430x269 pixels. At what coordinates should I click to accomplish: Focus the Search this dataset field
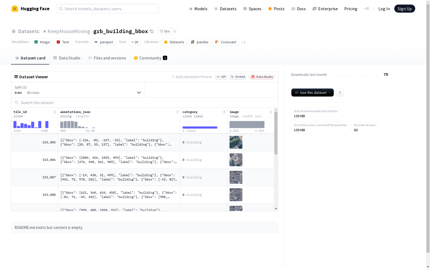(x=145, y=102)
